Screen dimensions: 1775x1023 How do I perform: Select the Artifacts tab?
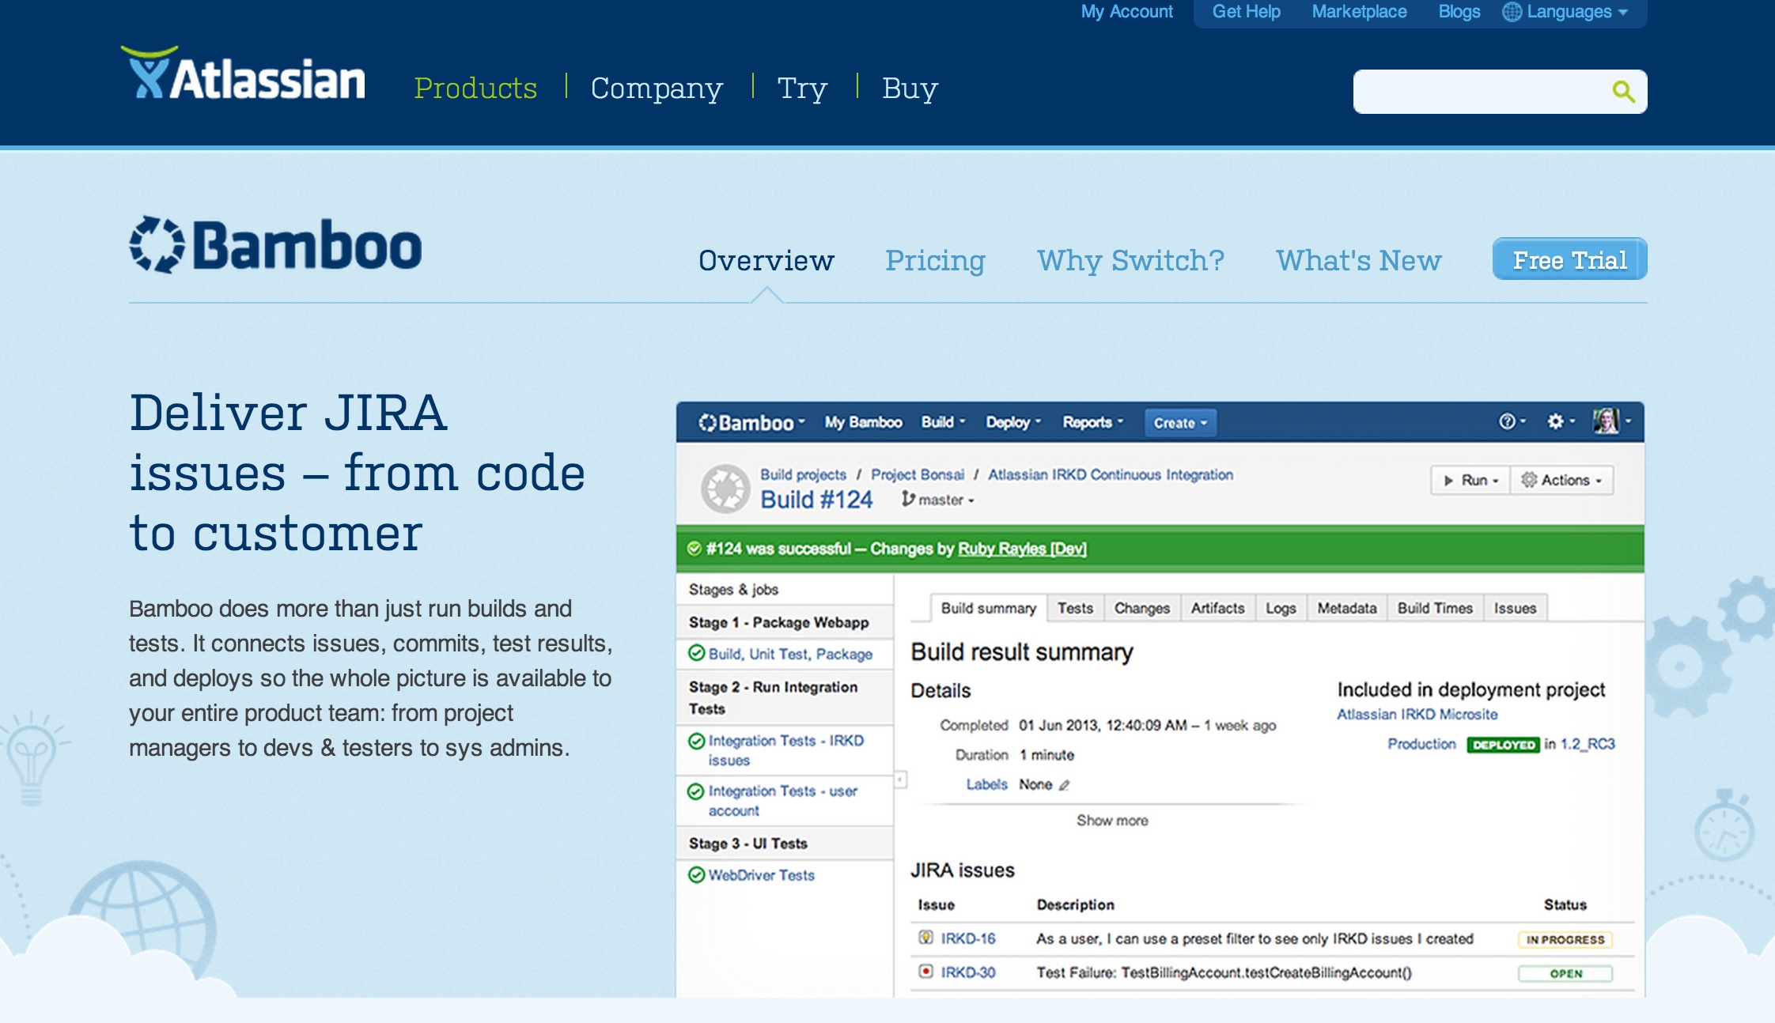[1217, 608]
